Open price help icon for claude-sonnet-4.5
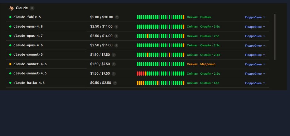290x136 pixels. 114,74
